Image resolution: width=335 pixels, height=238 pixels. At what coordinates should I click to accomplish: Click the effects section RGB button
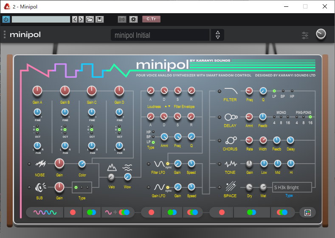pyautogui.click(x=282, y=212)
